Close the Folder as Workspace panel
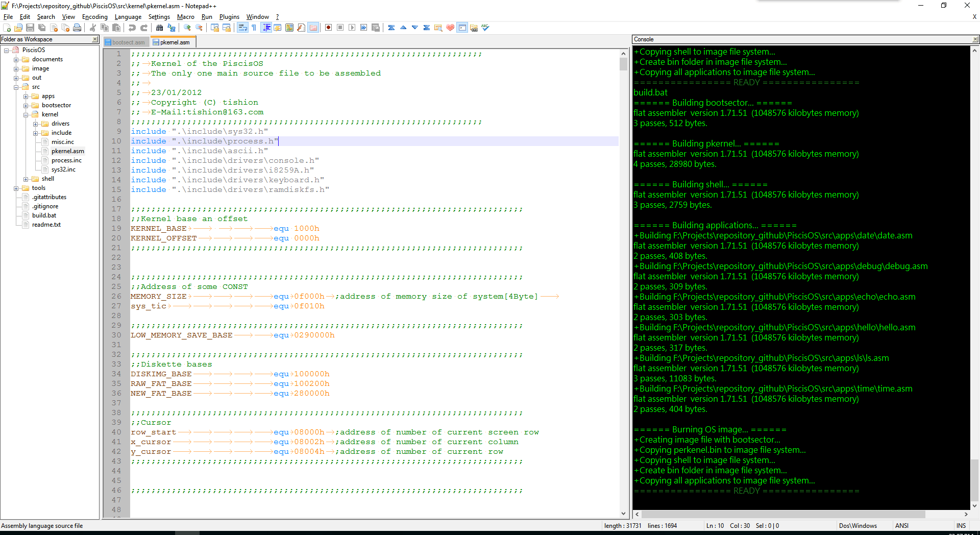The height and width of the screenshot is (535, 980). (x=95, y=39)
